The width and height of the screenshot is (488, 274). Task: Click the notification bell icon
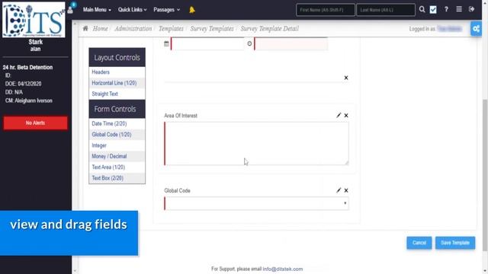pos(192,10)
